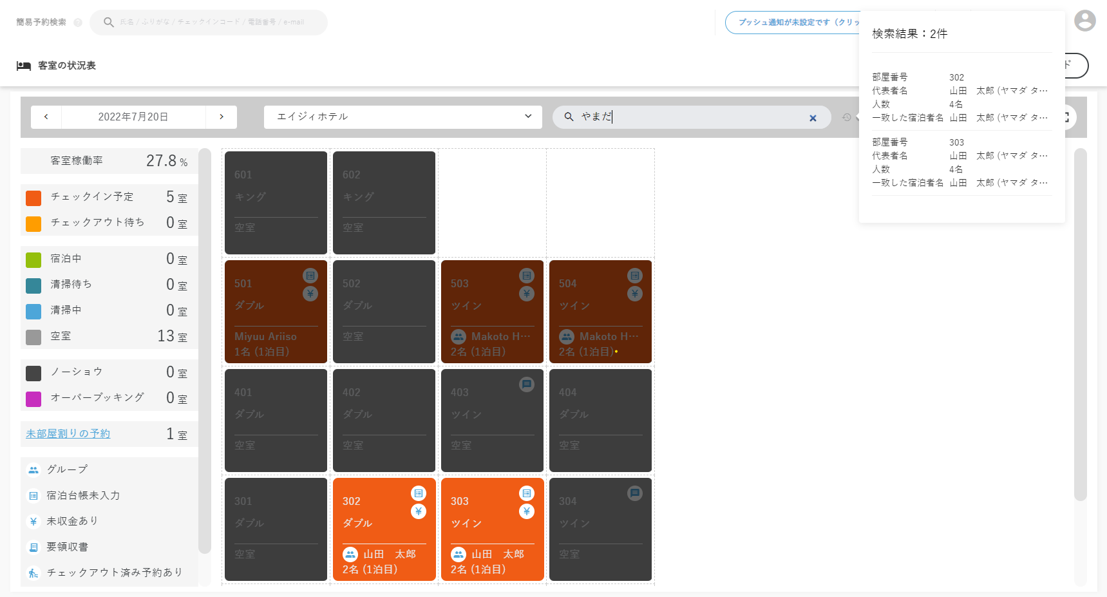Click the ledger icon on room 504
This screenshot has width=1107, height=597.
pyautogui.click(x=635, y=276)
